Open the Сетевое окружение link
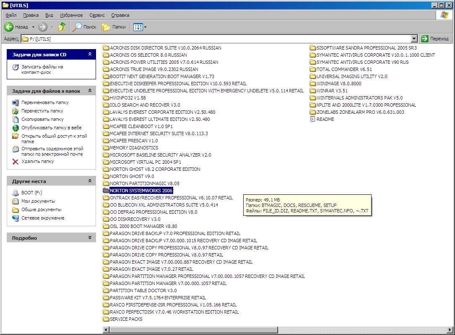 (43, 218)
